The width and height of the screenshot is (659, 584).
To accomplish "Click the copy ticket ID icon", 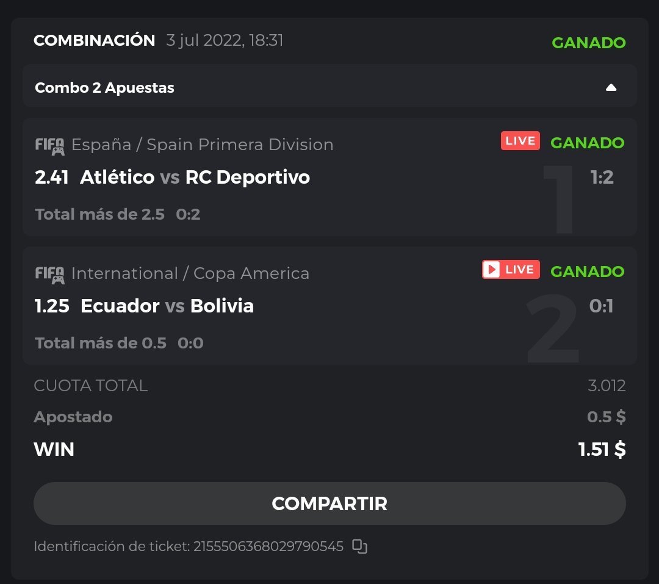I will pyautogui.click(x=360, y=546).
